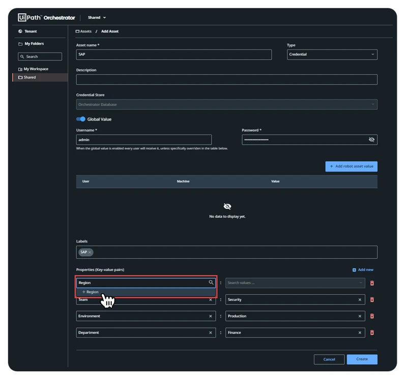Open My Workspace folder
Image resolution: width=407 pixels, height=384 pixels.
click(x=33, y=69)
